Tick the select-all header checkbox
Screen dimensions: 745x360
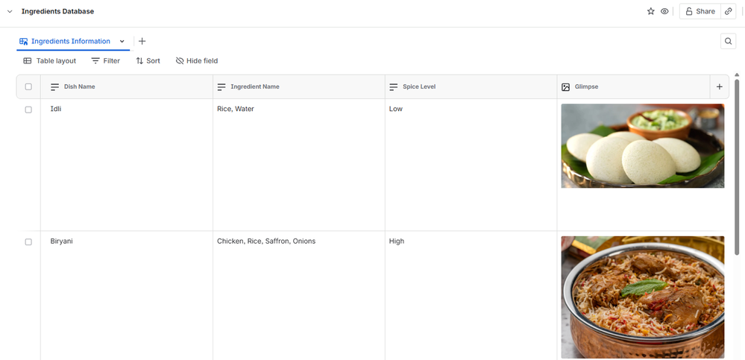tap(28, 87)
